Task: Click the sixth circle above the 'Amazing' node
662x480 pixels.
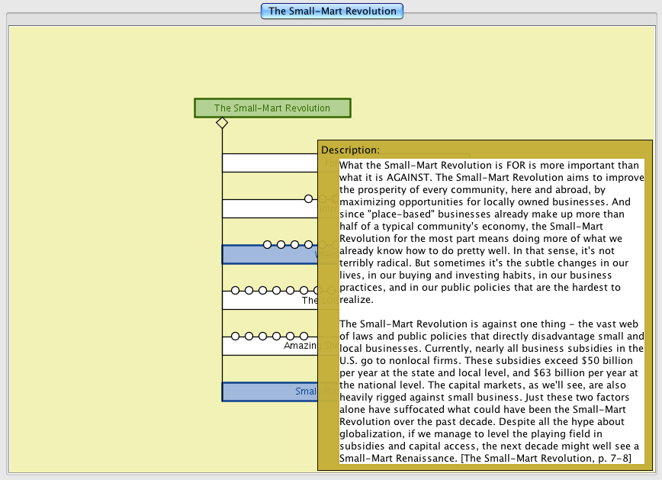Action: coord(304,337)
